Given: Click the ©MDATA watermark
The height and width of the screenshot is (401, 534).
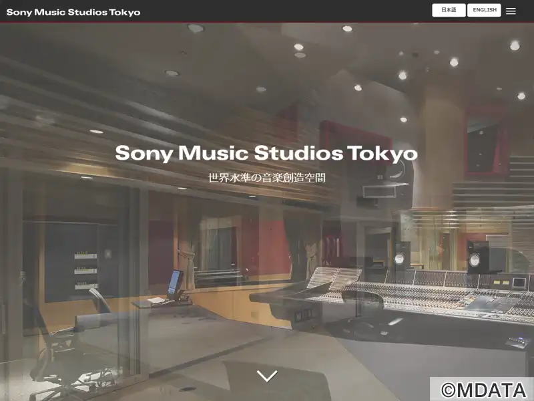Looking at the screenshot, I should click(482, 389).
